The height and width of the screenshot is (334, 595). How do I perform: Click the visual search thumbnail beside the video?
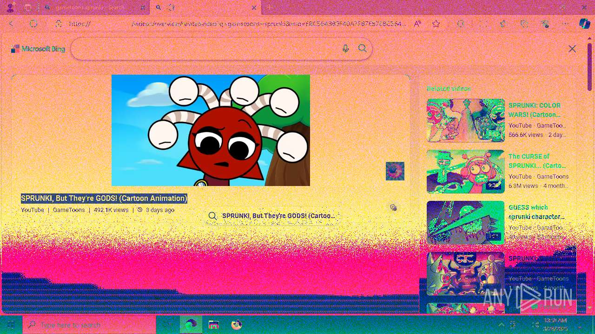pyautogui.click(x=395, y=171)
